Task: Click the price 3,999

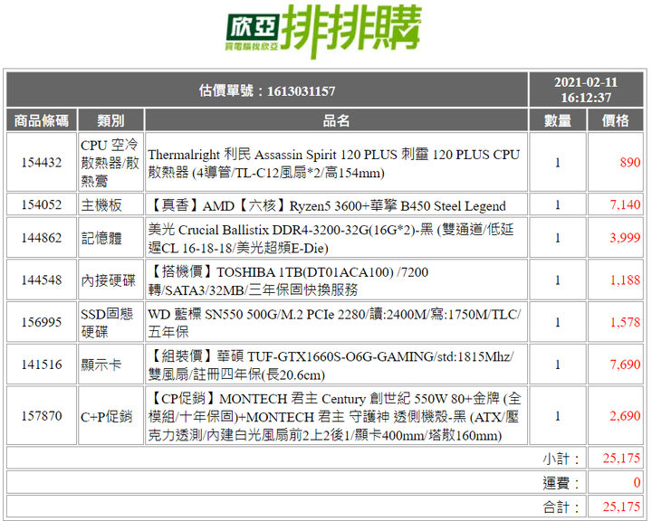Action: coord(625,238)
